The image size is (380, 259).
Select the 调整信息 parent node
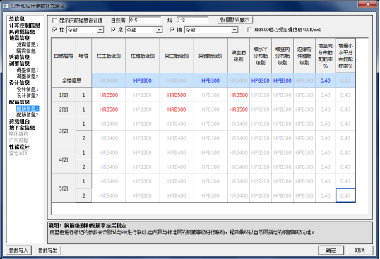click(x=19, y=64)
